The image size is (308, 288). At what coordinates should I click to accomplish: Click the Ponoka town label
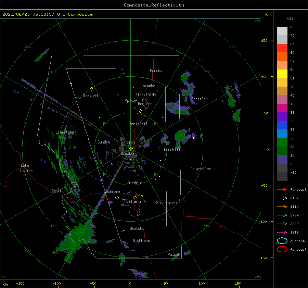(156, 71)
